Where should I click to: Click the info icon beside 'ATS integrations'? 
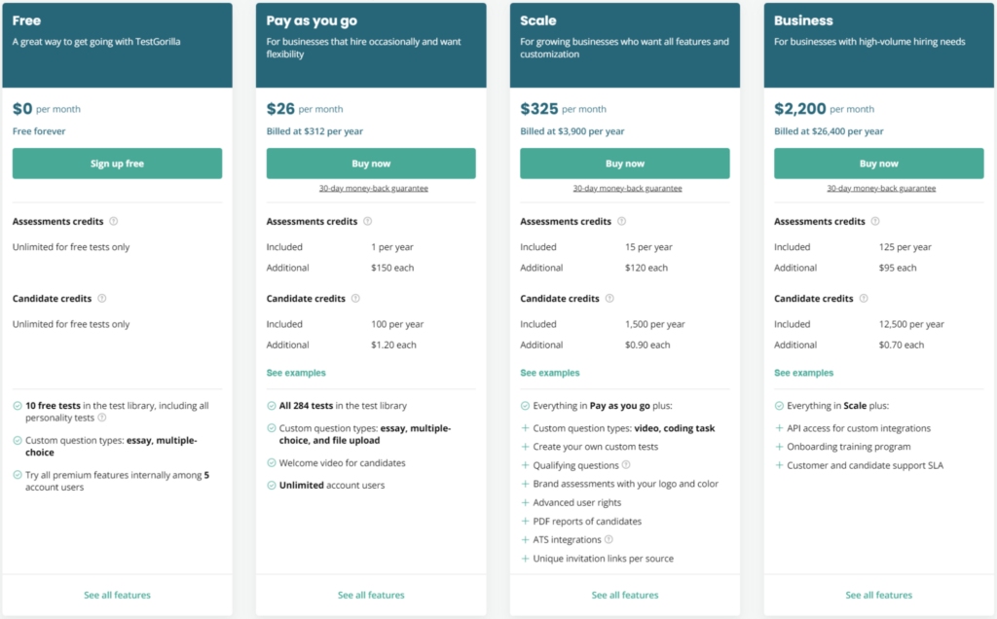[608, 539]
